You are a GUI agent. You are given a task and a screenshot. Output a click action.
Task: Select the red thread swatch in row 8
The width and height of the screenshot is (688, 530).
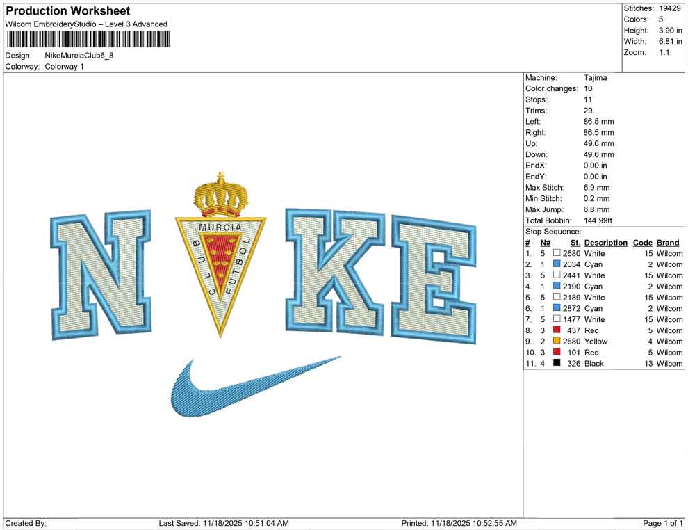[x=555, y=330]
